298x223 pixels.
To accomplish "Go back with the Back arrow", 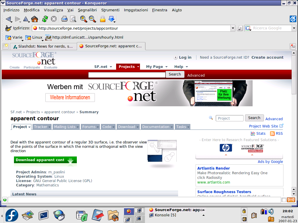I will 8,19.
